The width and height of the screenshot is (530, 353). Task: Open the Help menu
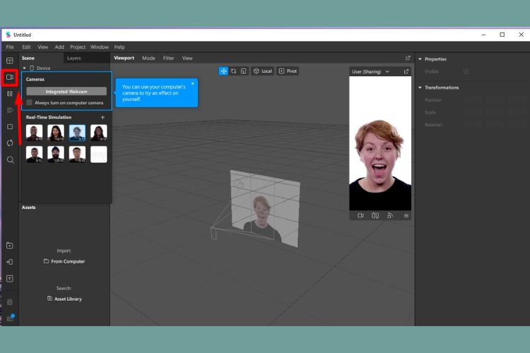[119, 47]
